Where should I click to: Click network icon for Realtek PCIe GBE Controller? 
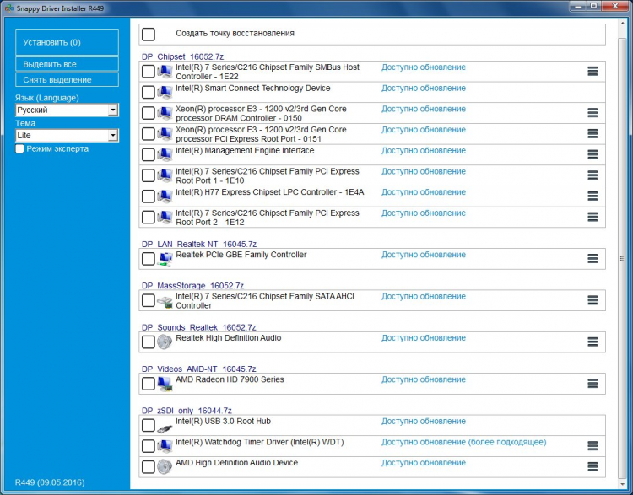pos(165,259)
